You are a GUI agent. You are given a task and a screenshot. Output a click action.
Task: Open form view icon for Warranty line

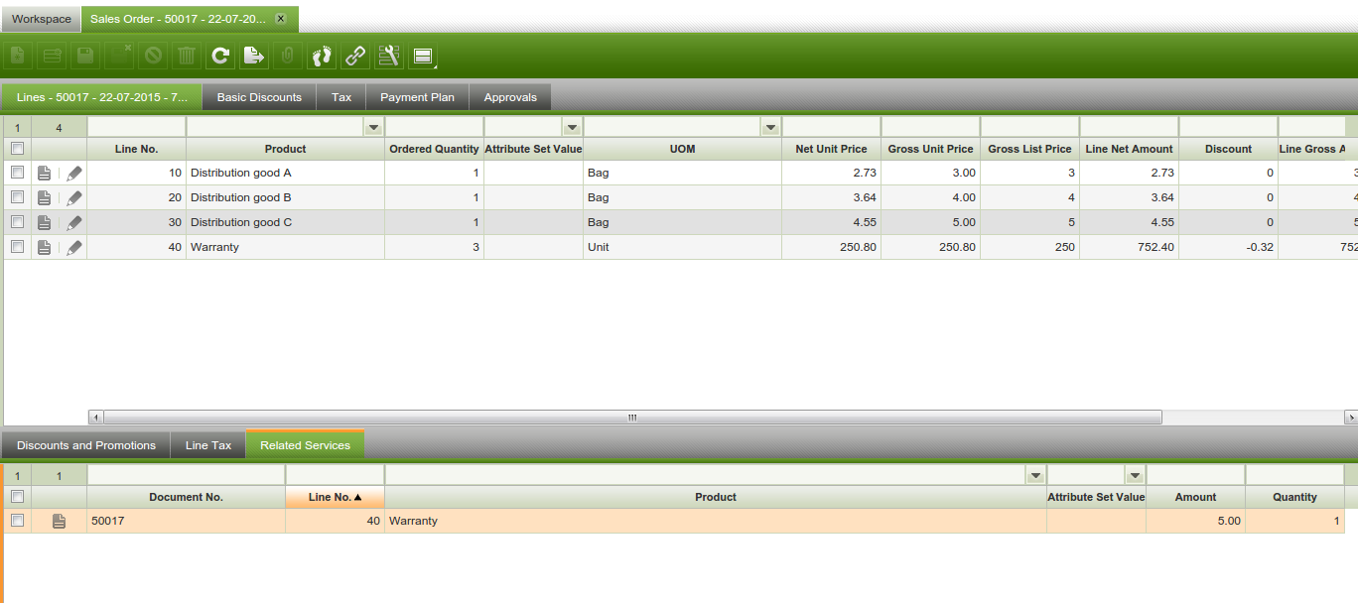point(44,248)
